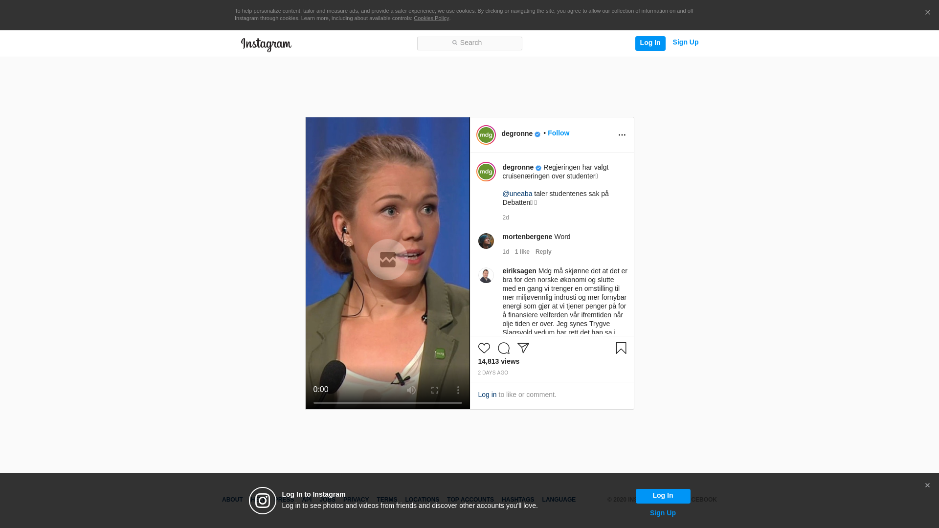Open the PRIVACY footer link

[x=356, y=500]
